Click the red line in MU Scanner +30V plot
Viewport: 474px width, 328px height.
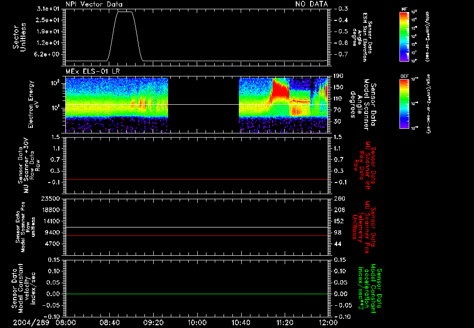tap(196, 179)
